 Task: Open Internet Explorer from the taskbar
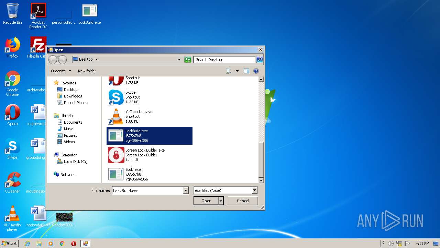tap(27, 244)
